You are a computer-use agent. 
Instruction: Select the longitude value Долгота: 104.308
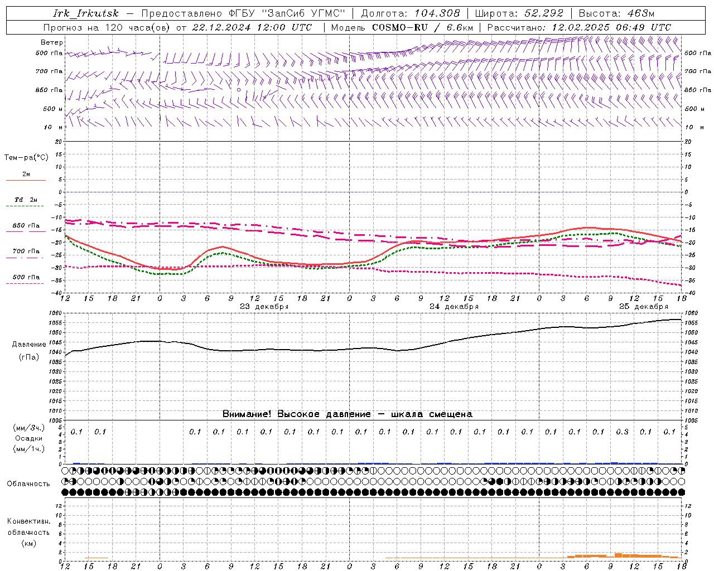click(411, 13)
